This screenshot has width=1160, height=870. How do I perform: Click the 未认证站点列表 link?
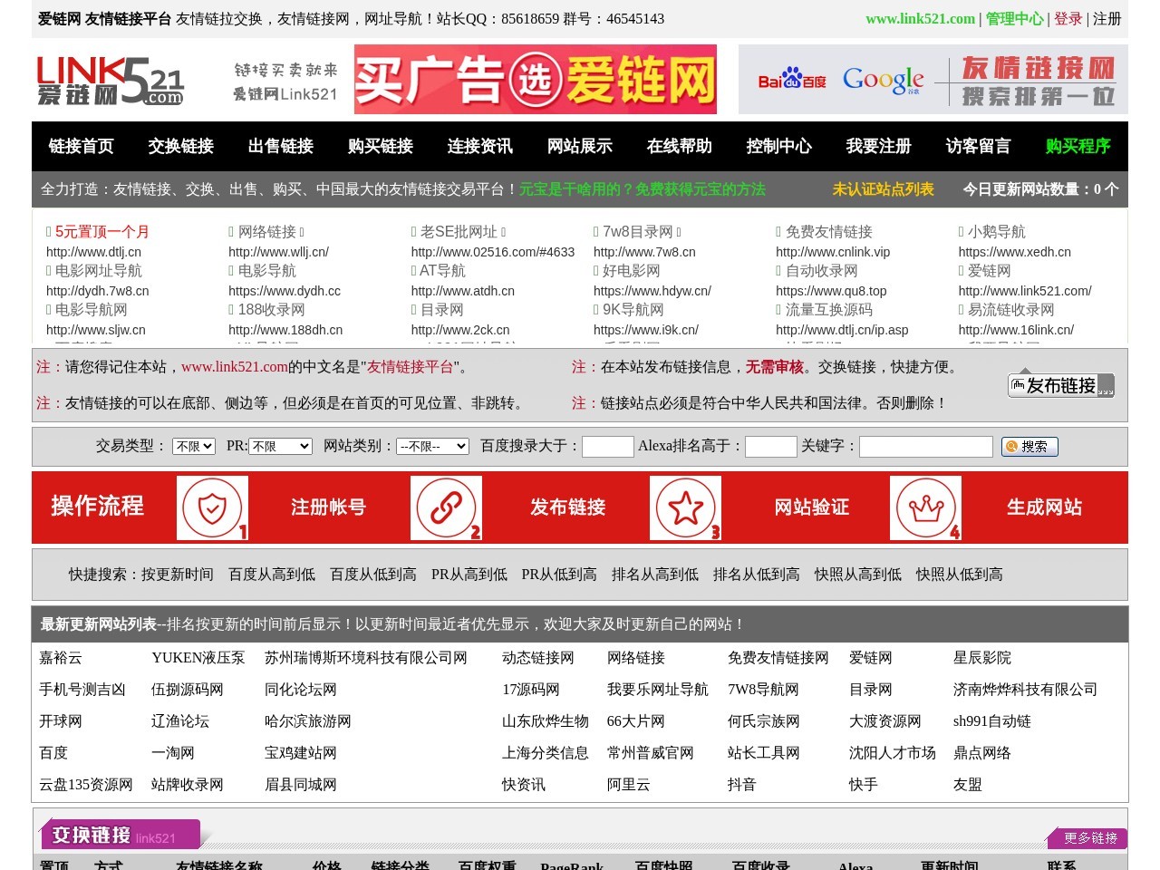pyautogui.click(x=884, y=189)
